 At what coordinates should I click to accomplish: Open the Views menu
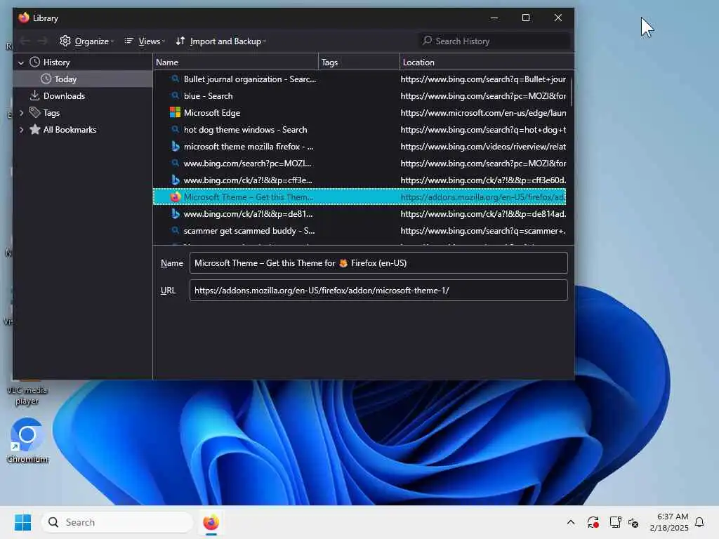coord(145,41)
